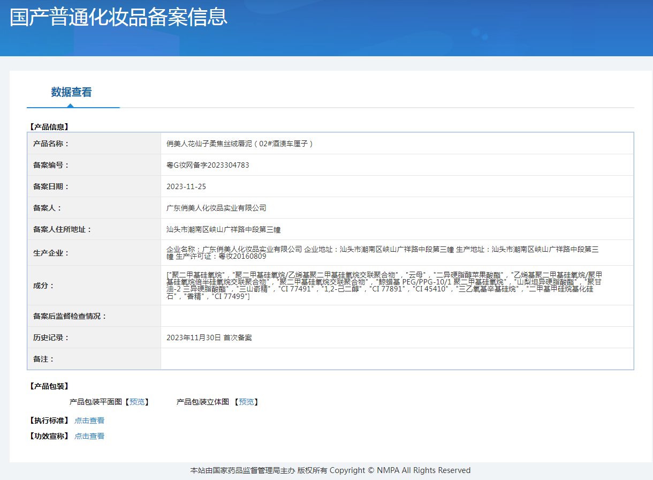Click the 产品名称 row label
The image size is (653, 480).
(51, 144)
